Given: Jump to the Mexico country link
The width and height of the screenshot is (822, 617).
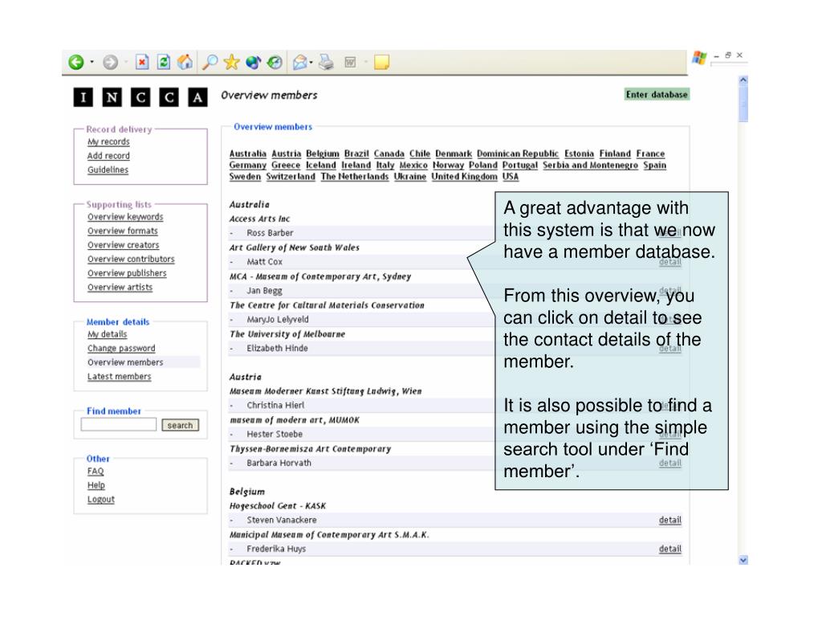Looking at the screenshot, I should click(x=413, y=165).
